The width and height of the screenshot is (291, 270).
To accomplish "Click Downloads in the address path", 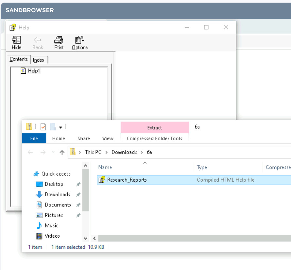I will tap(124, 152).
